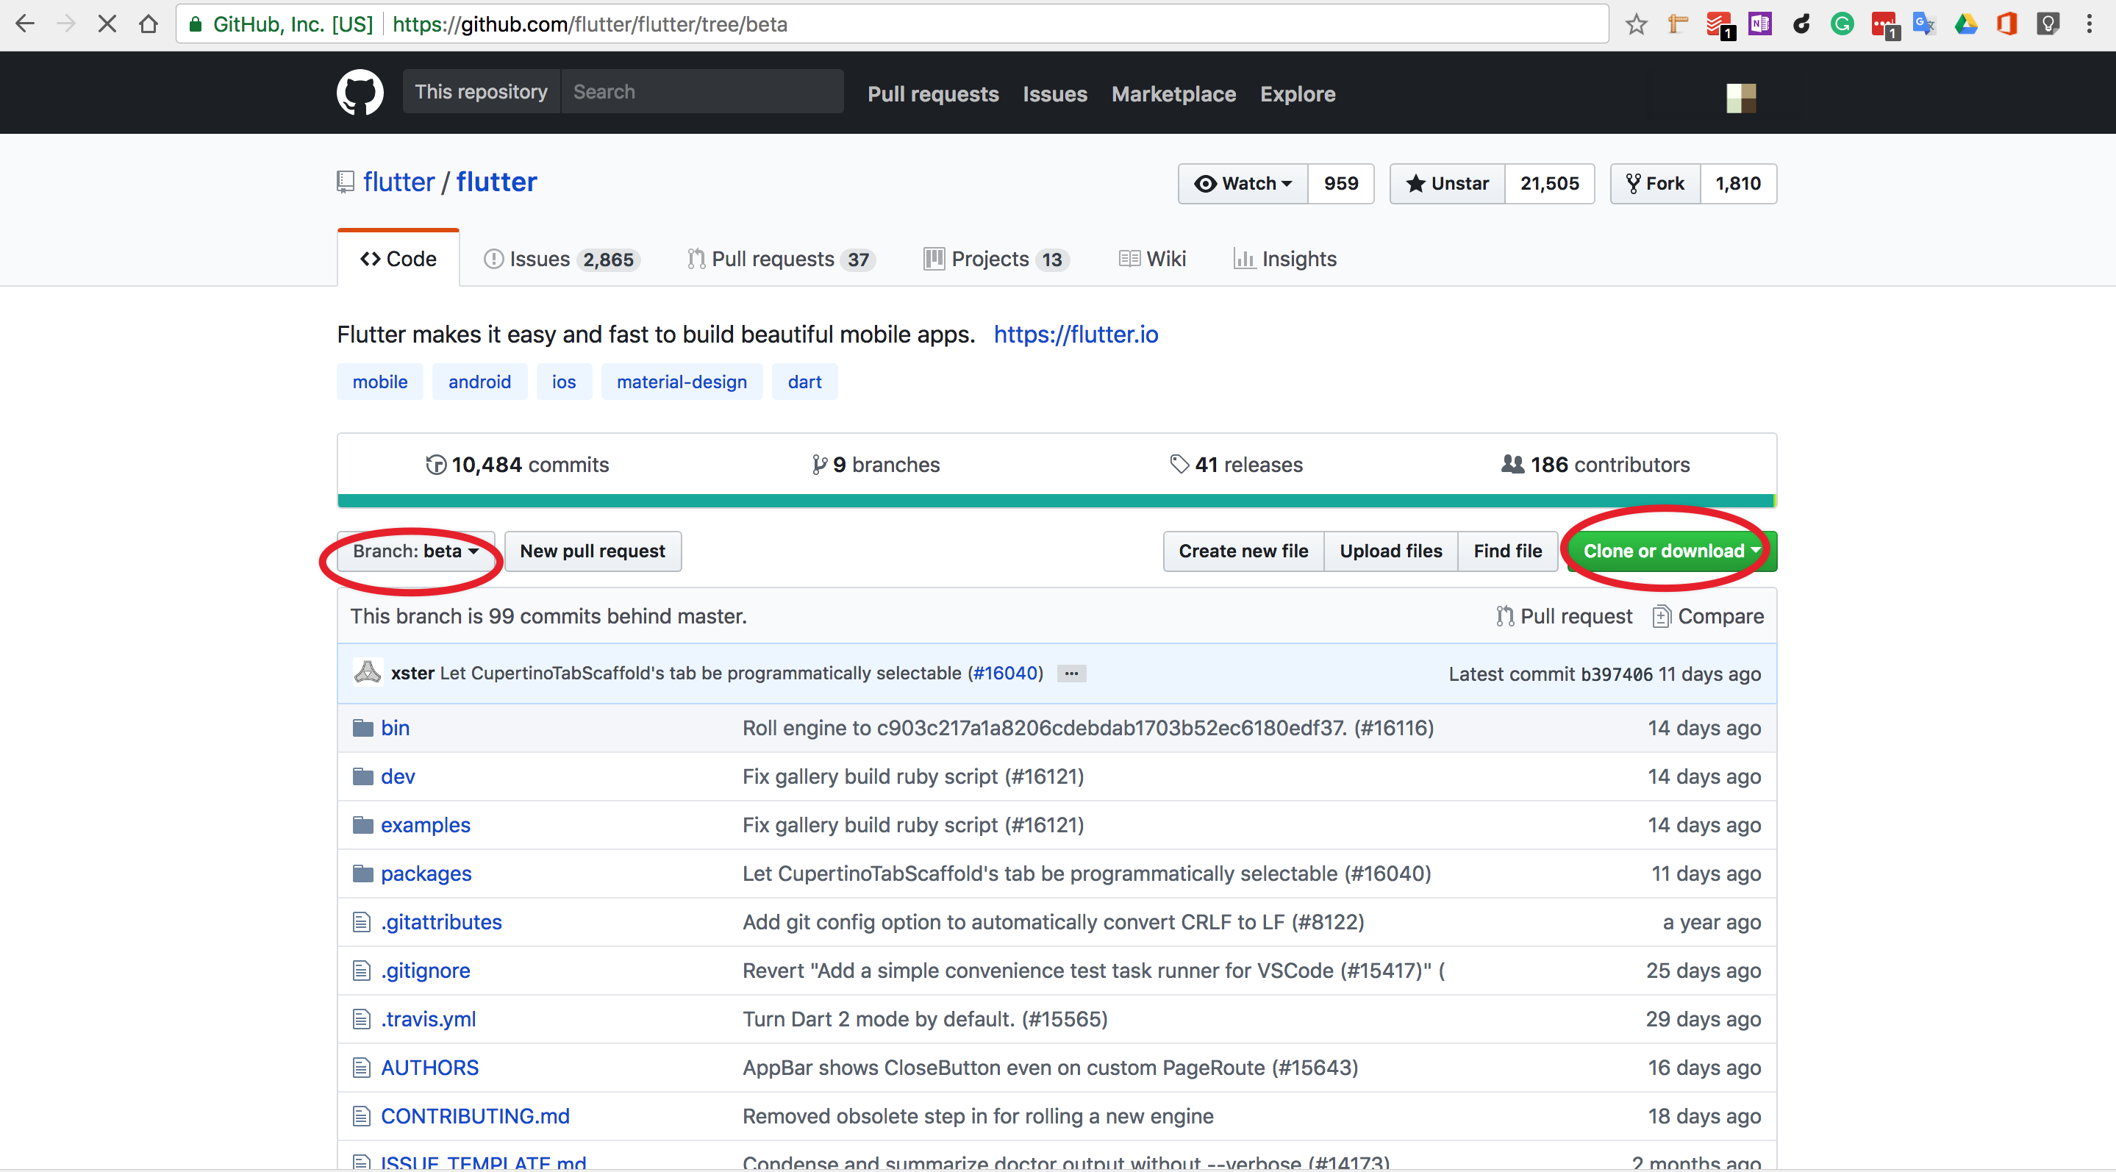Open latest commit hash b397406
Screen dimensions: 2116x1172
click(1617, 673)
